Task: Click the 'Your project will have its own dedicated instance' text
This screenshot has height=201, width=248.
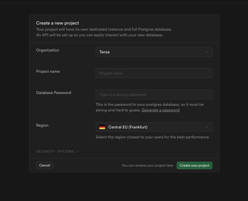Action: (x=104, y=29)
